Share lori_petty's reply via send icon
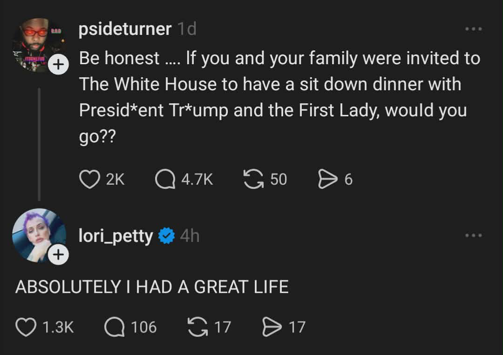Viewport: 503px width, 355px height. point(272,327)
